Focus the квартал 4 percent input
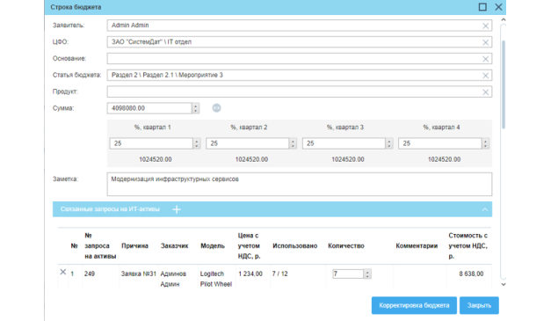 (440, 143)
